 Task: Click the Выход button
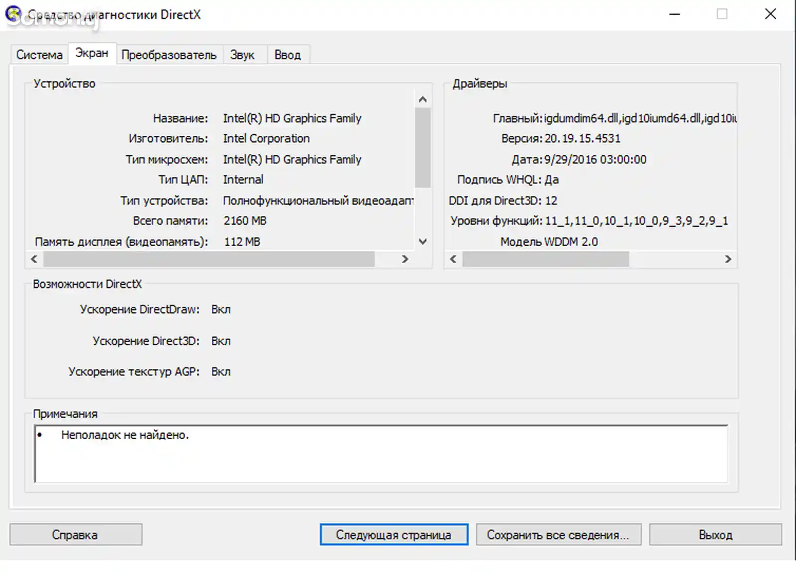click(x=715, y=535)
